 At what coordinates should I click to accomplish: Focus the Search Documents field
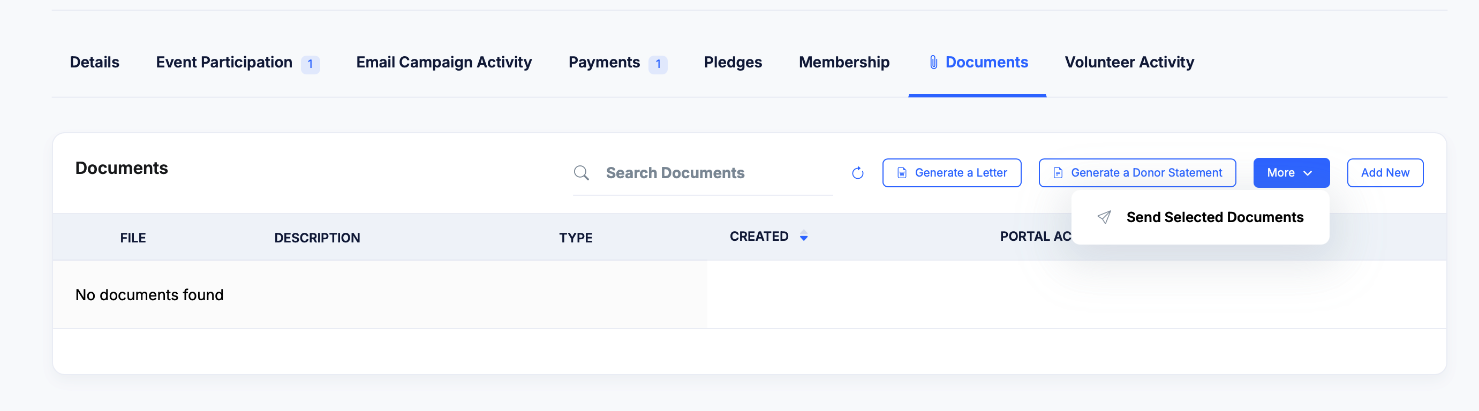point(702,173)
